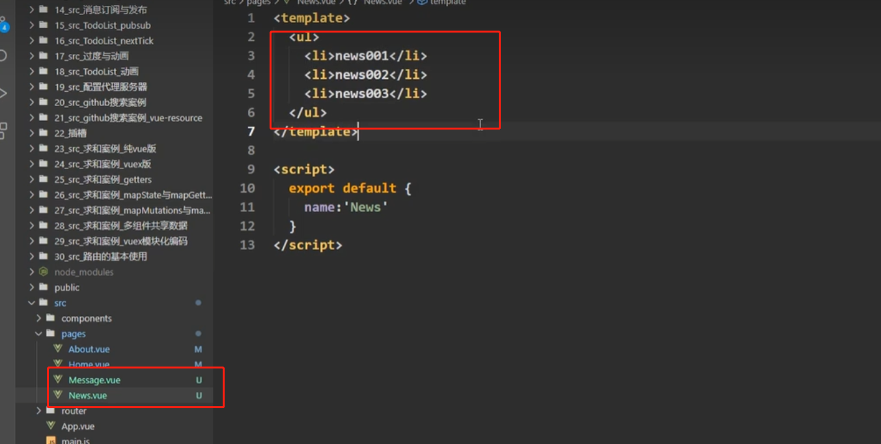Click the Vue icon beside About.vue
881x444 pixels.
pyautogui.click(x=58, y=349)
